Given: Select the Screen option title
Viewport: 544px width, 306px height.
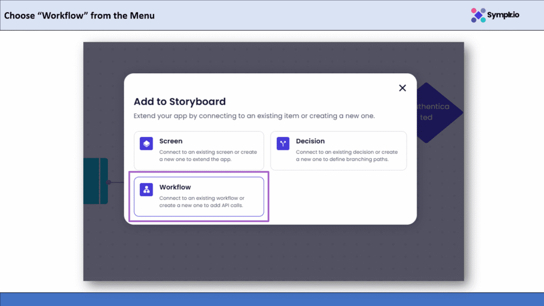Looking at the screenshot, I should coord(171,141).
